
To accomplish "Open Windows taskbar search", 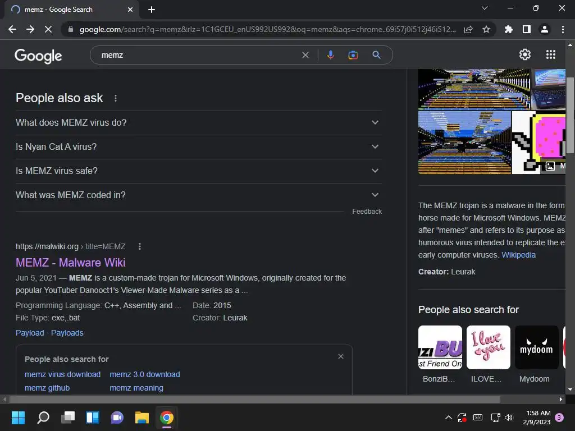I will tap(43, 418).
